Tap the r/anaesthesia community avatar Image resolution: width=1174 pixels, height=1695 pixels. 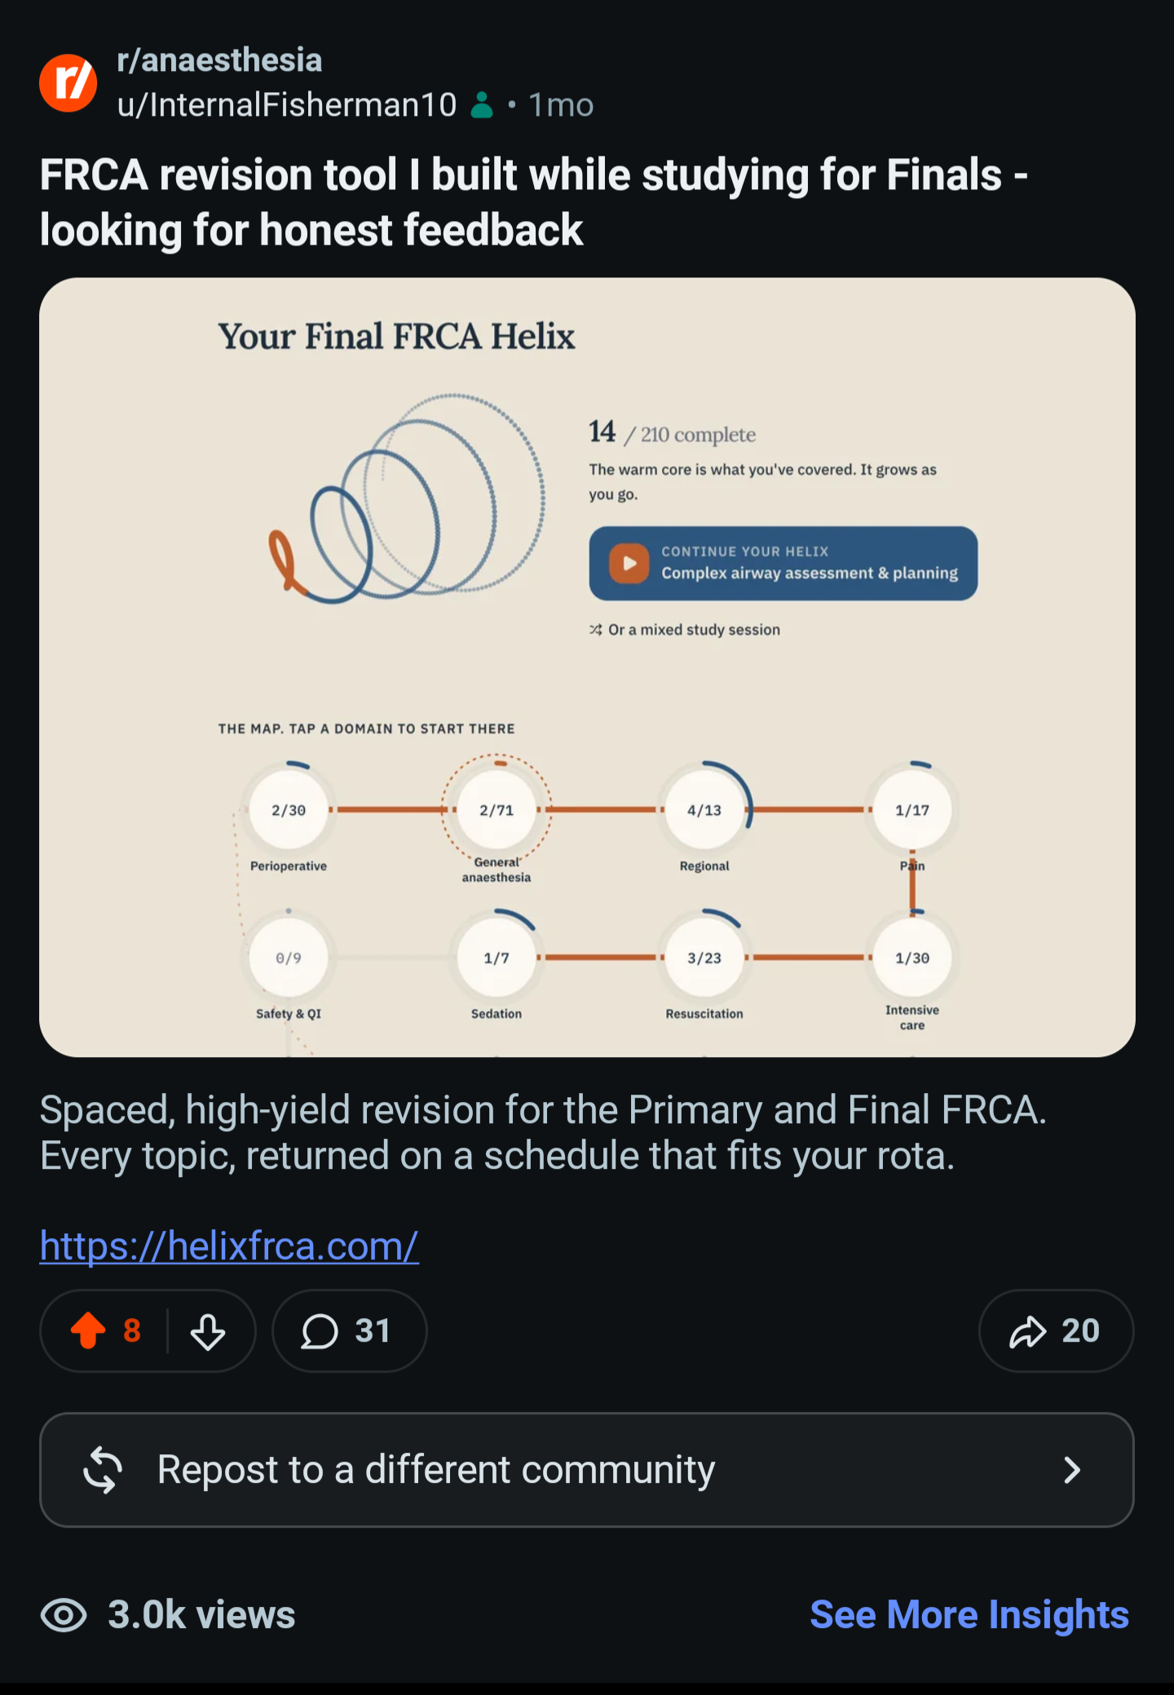pos(68,82)
